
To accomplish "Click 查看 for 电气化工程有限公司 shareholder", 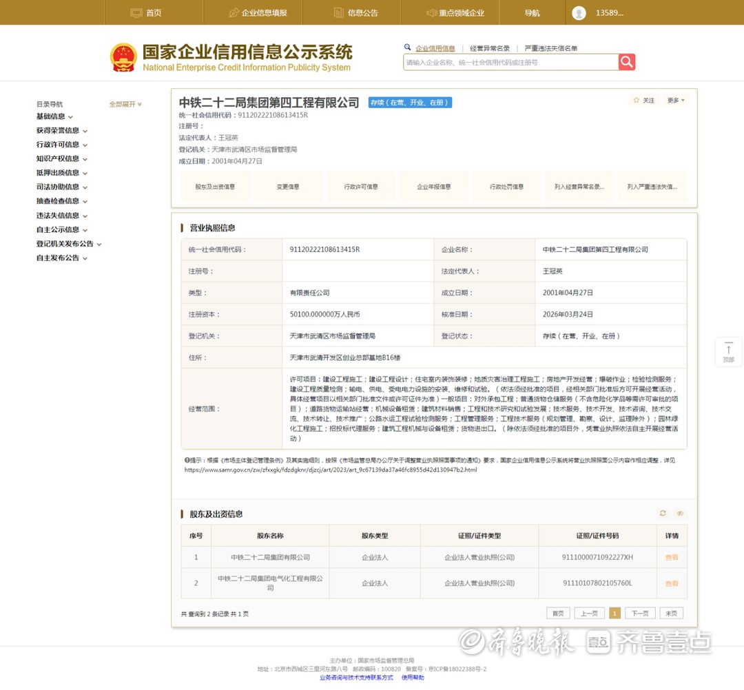I will coord(672,583).
